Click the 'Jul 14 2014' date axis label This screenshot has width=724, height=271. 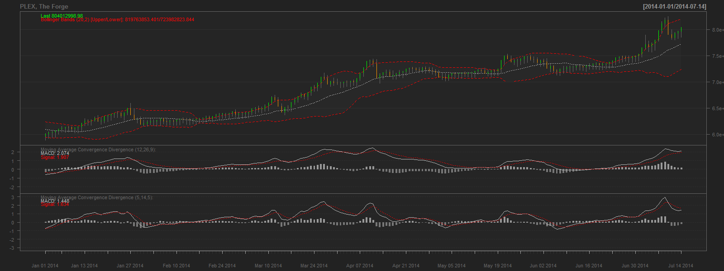click(x=681, y=266)
